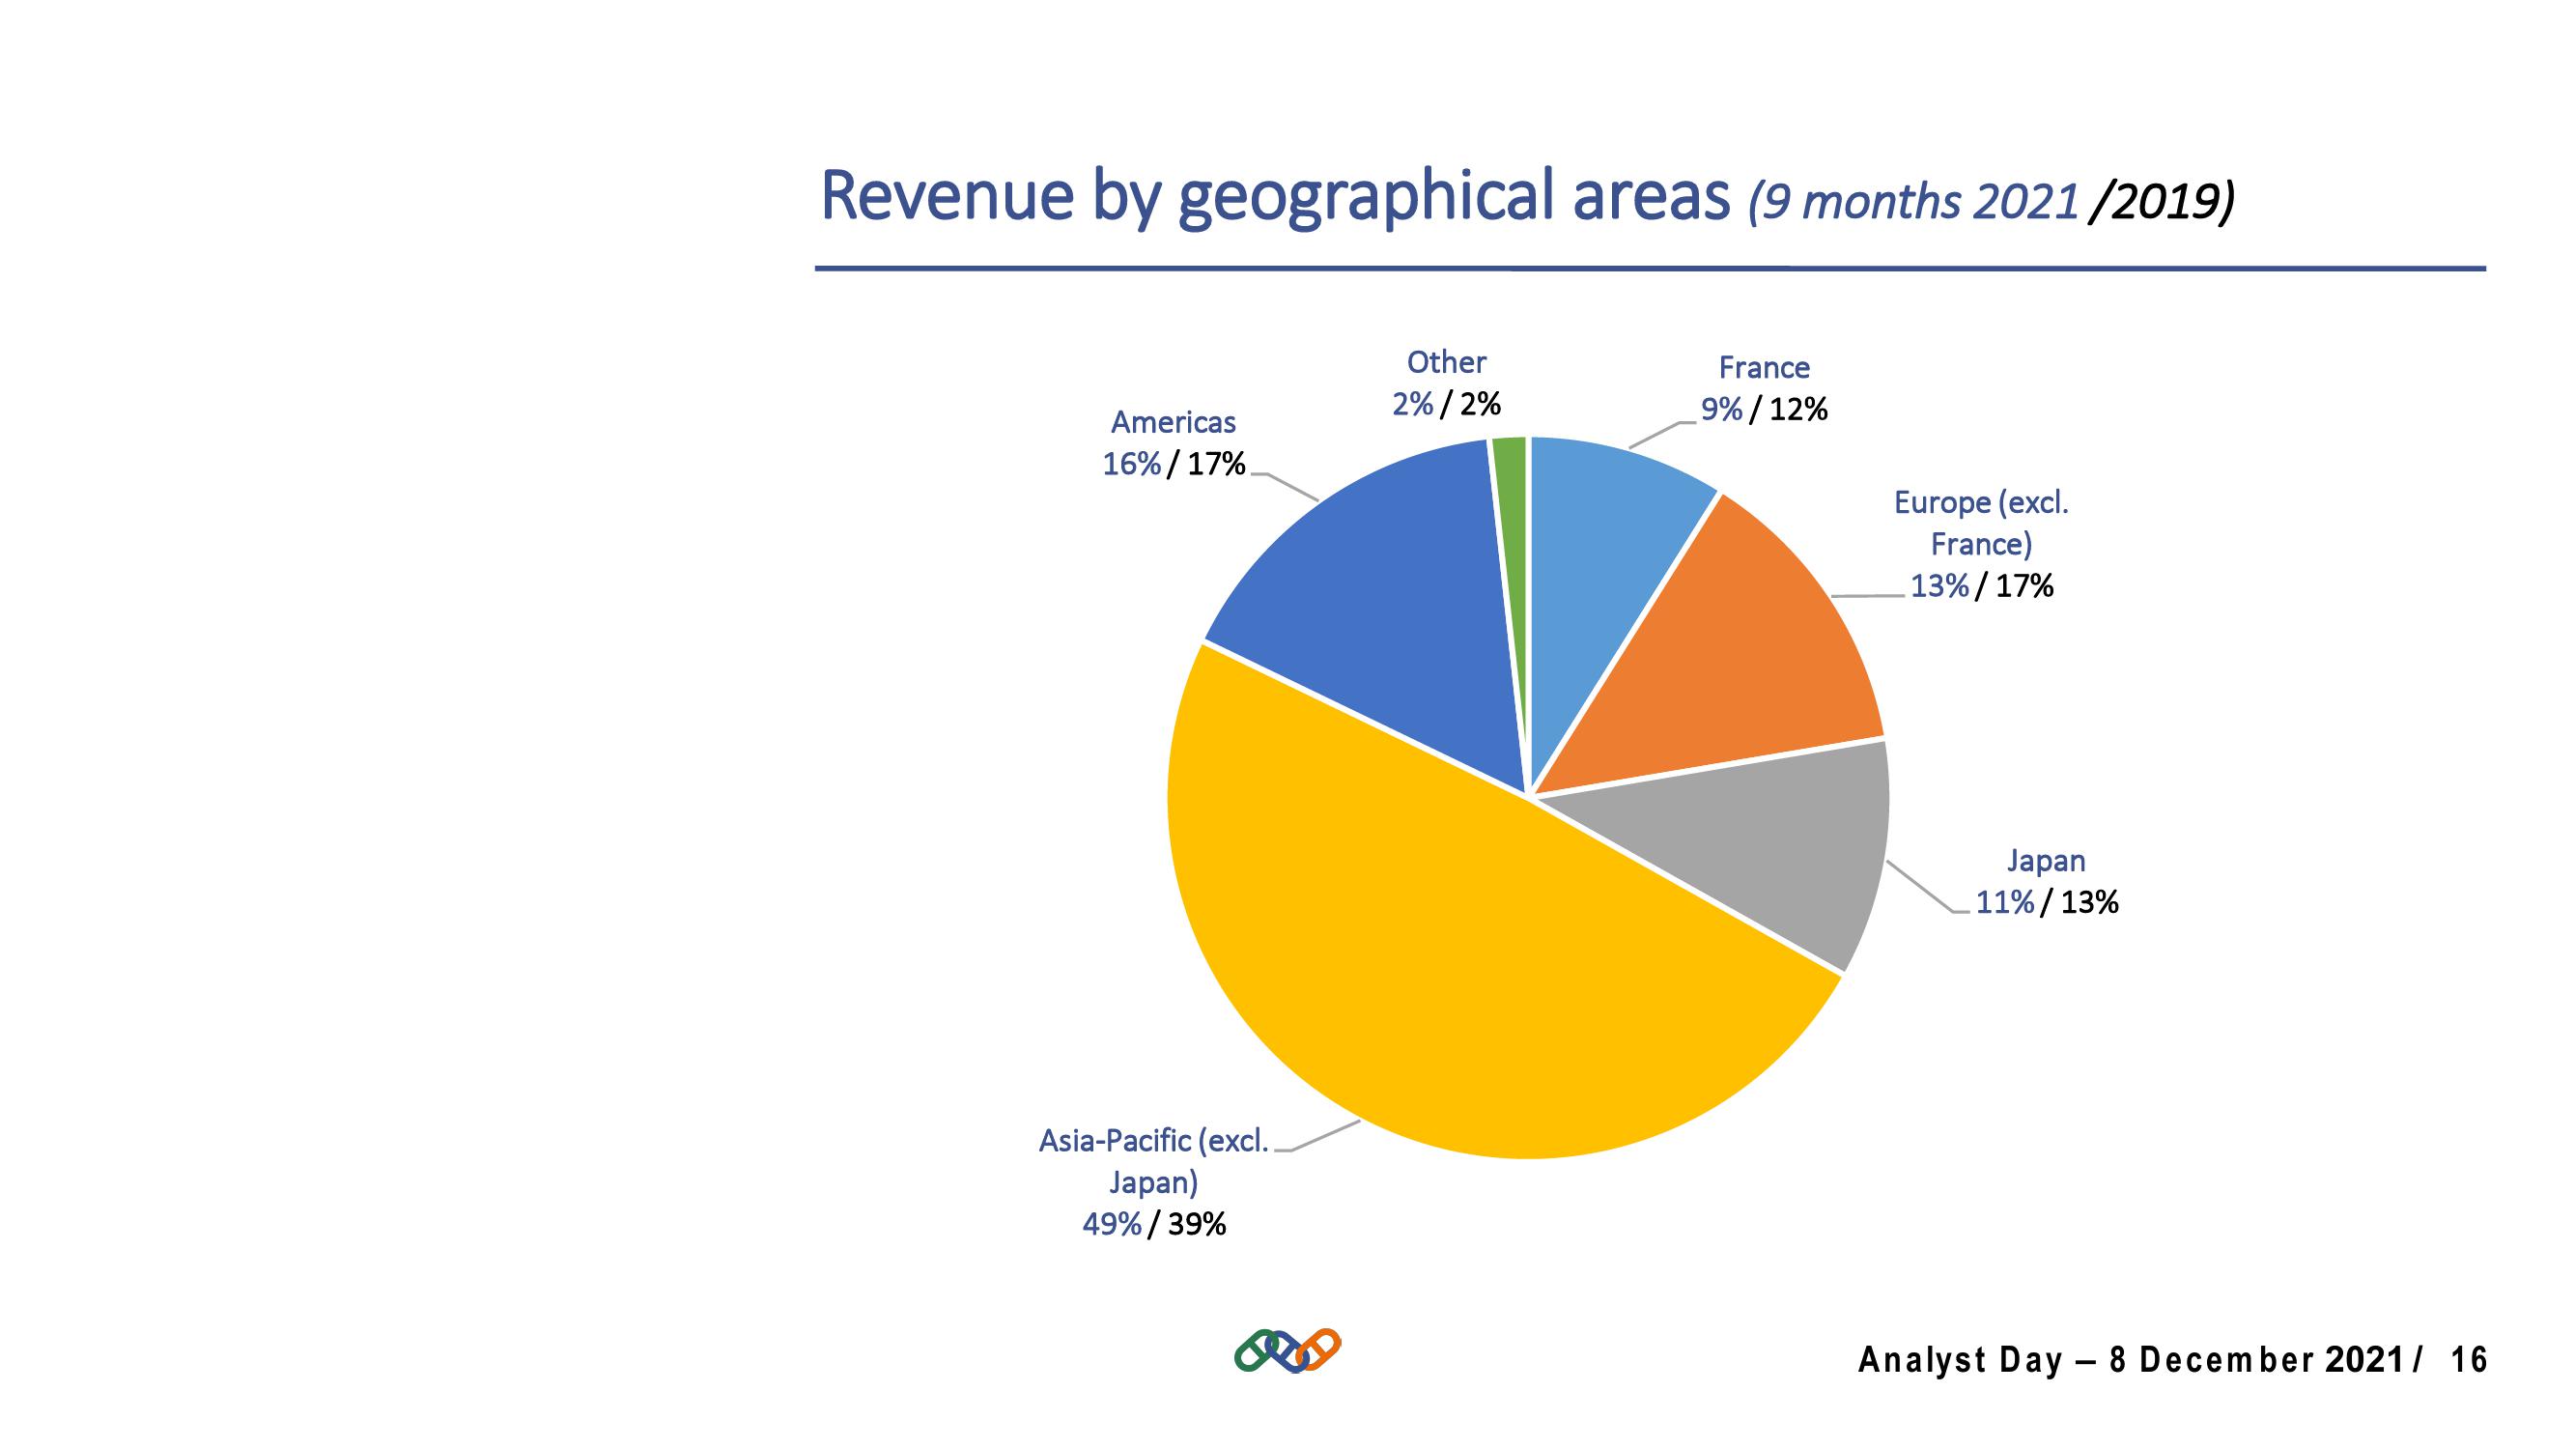Viewport: 2575px width, 1449px height.
Task: Click the slide title 'Revenue by geographical areas'
Action: [x=1275, y=197]
